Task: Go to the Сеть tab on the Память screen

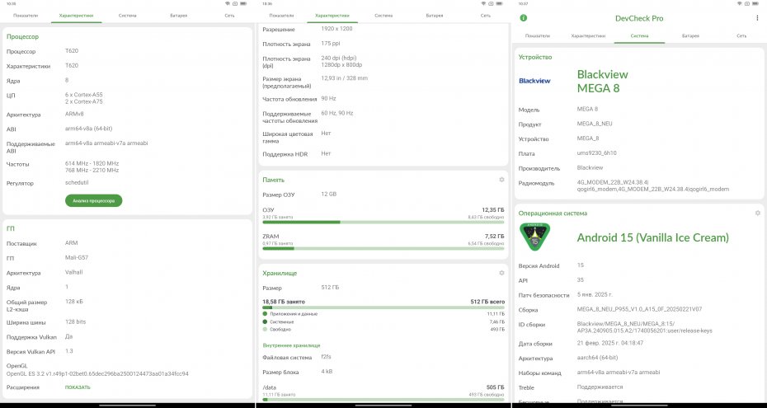Action: [x=485, y=16]
